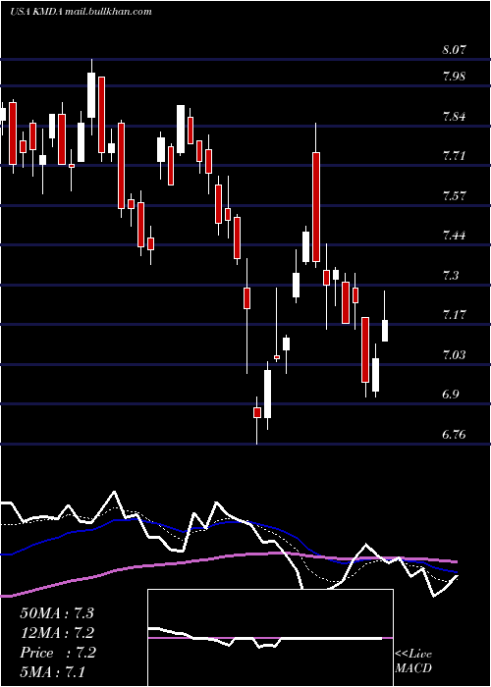Click the 5MA : 7.1 readout

[53, 671]
